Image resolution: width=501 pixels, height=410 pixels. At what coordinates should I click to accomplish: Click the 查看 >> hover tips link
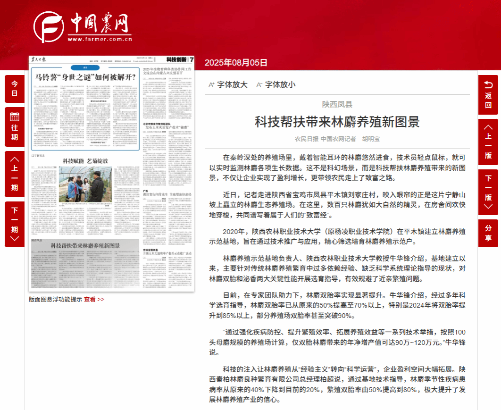pyautogui.click(x=94, y=299)
